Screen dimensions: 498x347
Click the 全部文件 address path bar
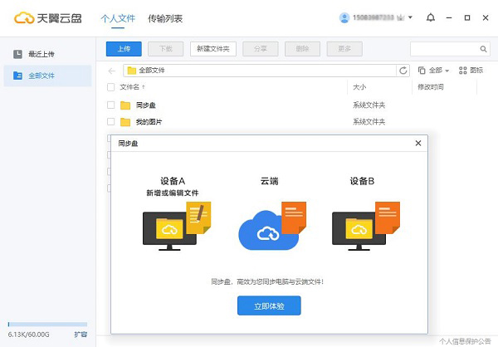pos(260,71)
